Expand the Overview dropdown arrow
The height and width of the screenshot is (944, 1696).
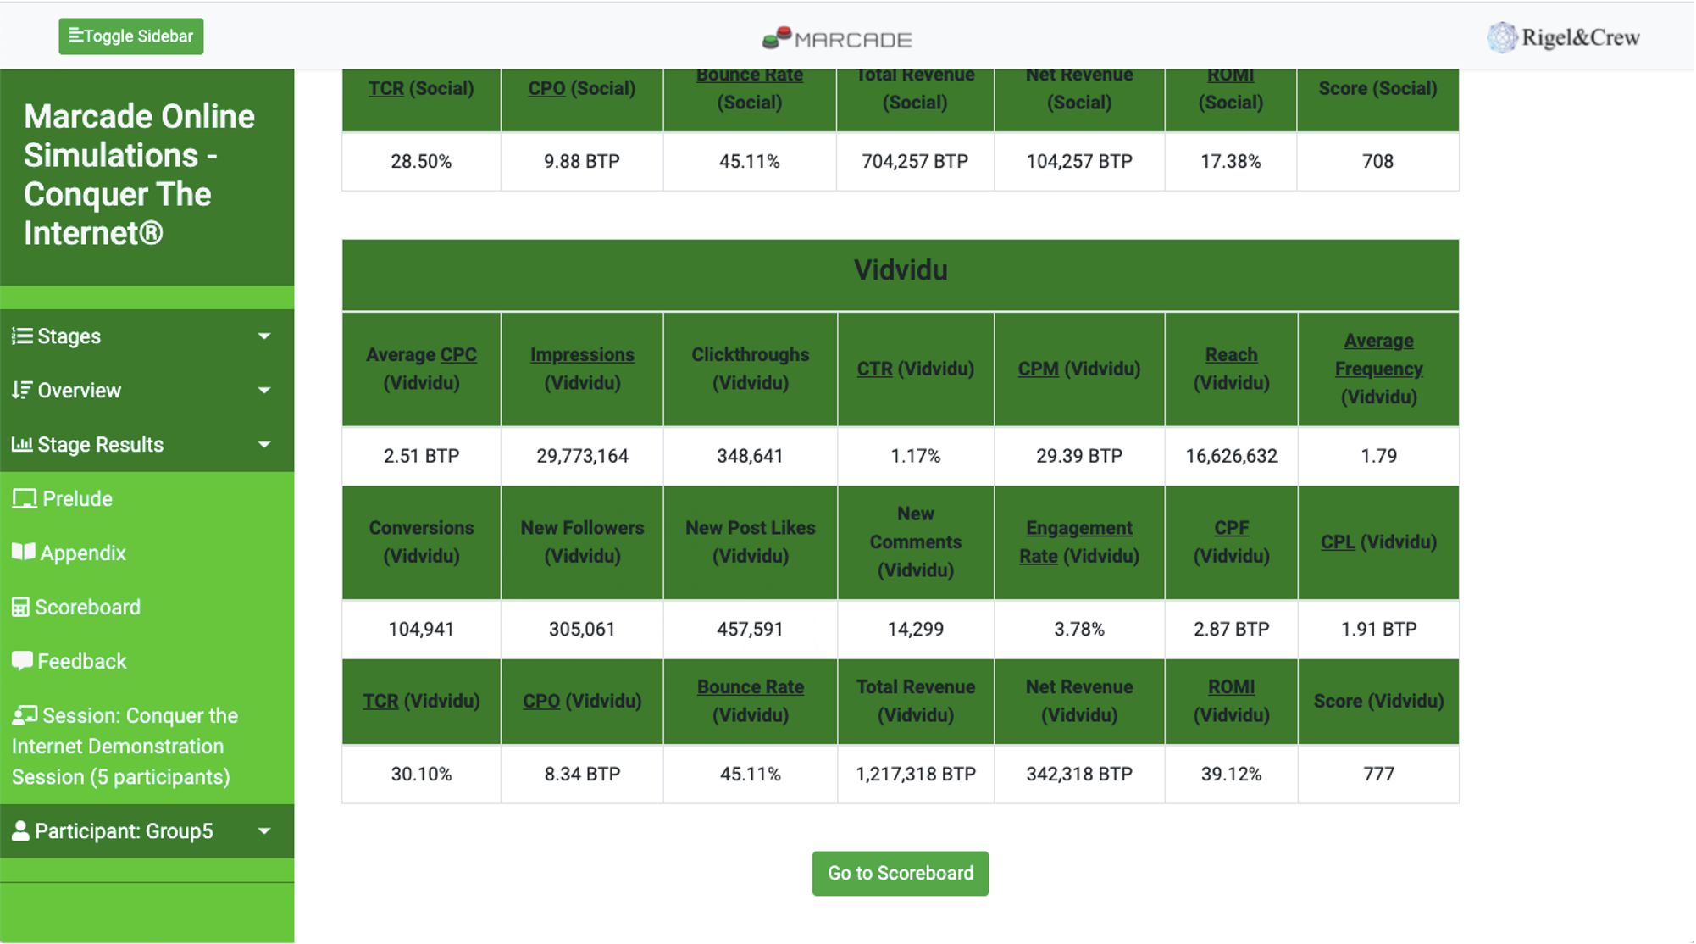(264, 391)
